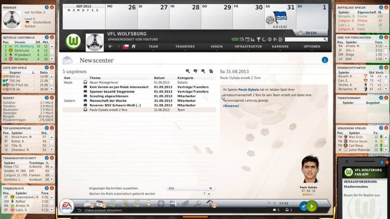This screenshot has width=390, height=219.
Task: Open the calendar icon in bottom bar
Action: point(100,204)
